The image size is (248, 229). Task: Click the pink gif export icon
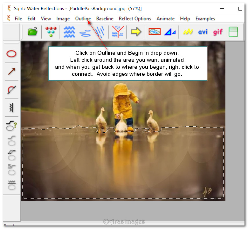(x=218, y=32)
